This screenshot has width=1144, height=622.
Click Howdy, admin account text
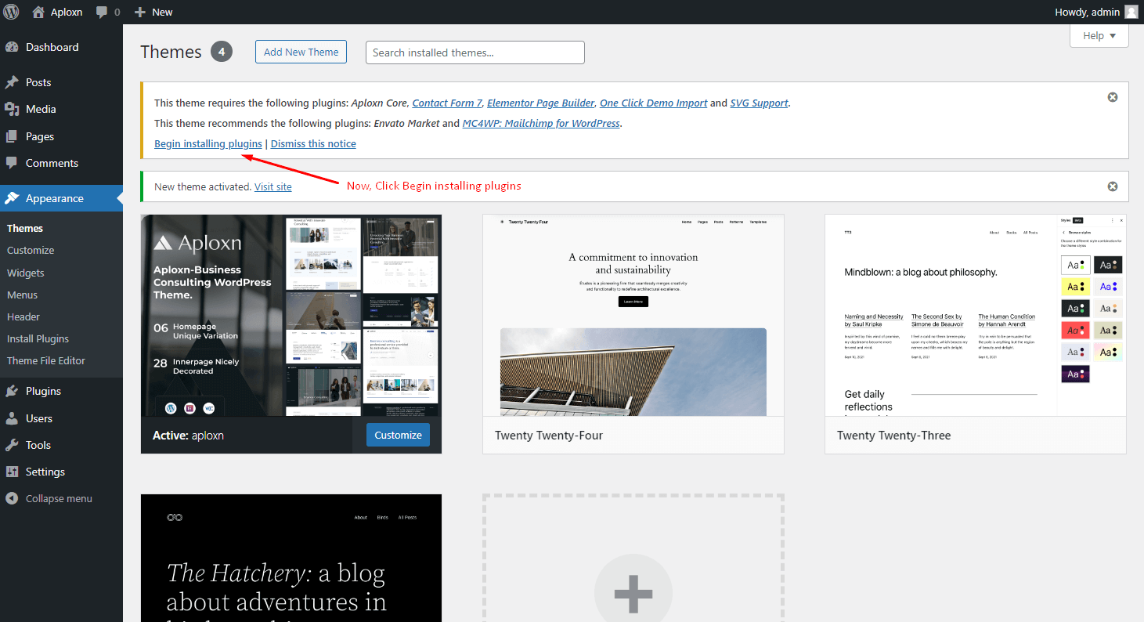point(1087,12)
